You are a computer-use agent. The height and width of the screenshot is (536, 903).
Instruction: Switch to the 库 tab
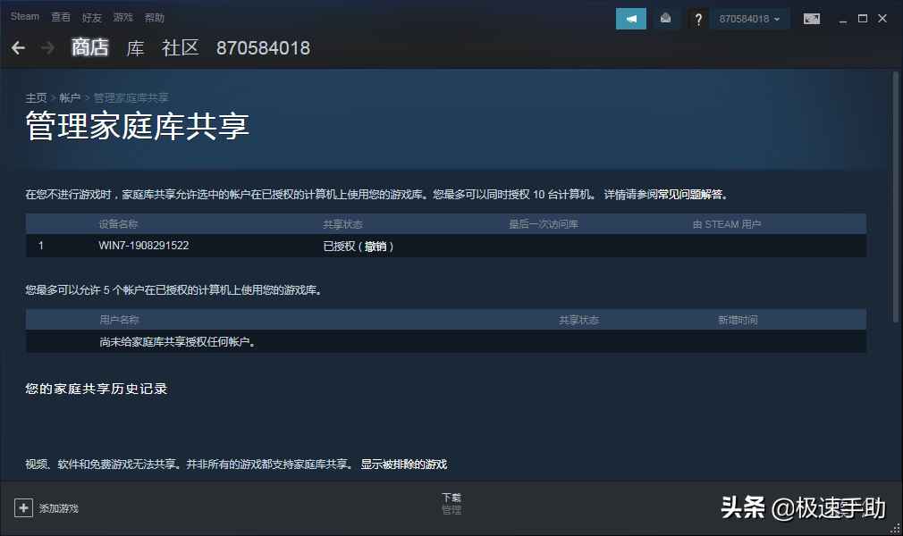click(135, 48)
